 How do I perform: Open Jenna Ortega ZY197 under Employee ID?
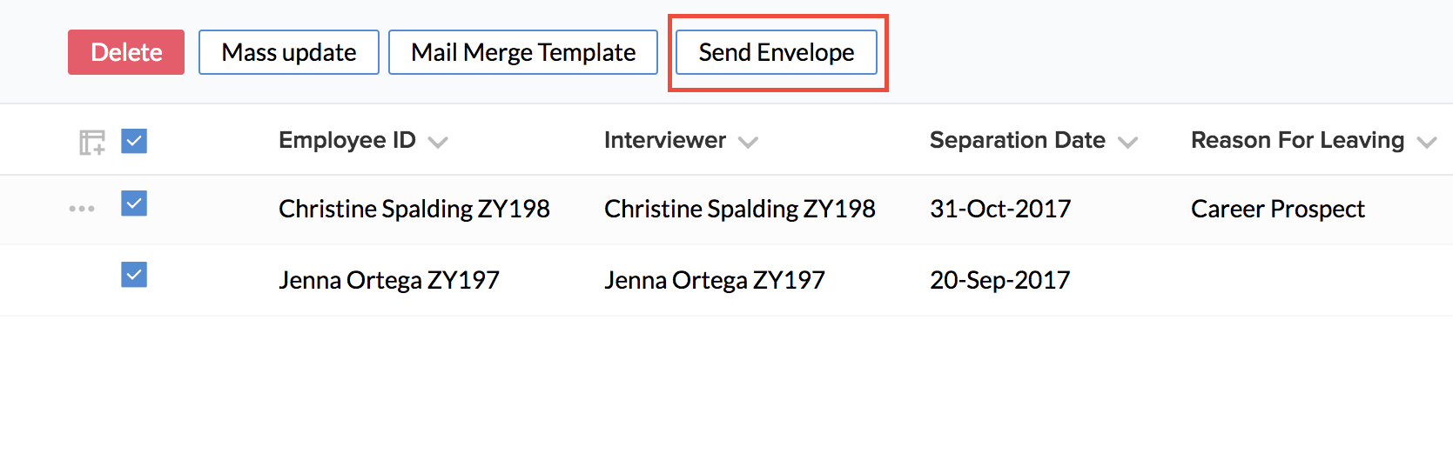click(389, 280)
